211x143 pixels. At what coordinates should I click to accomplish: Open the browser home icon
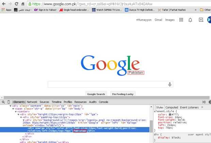[23, 4]
